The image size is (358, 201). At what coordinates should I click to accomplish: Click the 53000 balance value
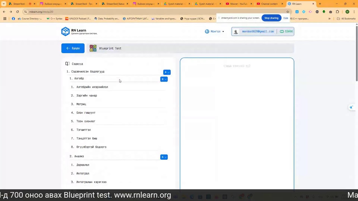pyautogui.click(x=289, y=32)
